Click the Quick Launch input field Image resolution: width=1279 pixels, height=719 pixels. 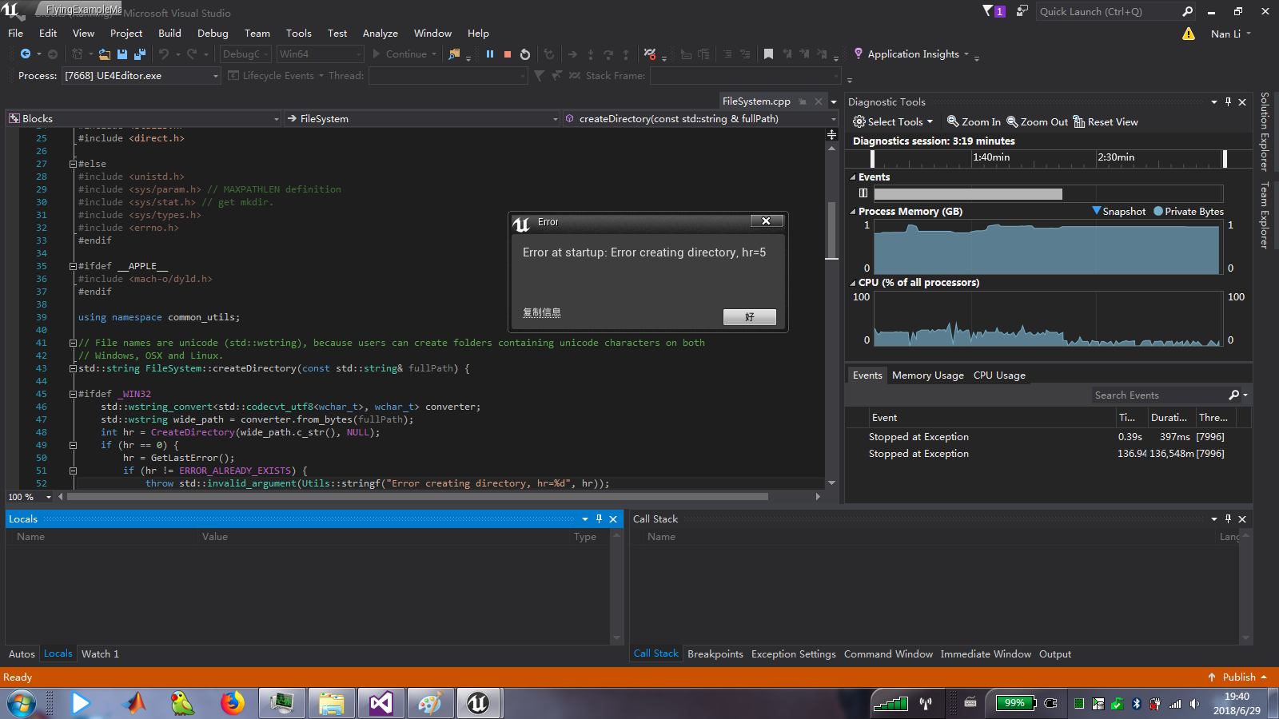[1107, 11]
